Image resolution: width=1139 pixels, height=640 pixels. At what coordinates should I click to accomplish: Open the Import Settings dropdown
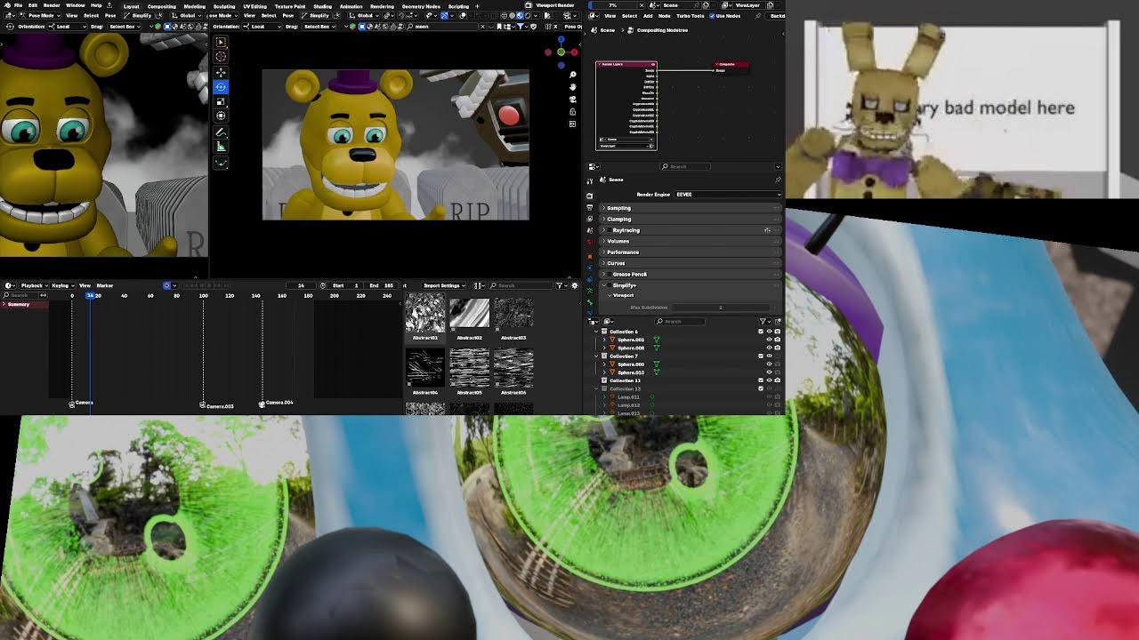click(443, 285)
